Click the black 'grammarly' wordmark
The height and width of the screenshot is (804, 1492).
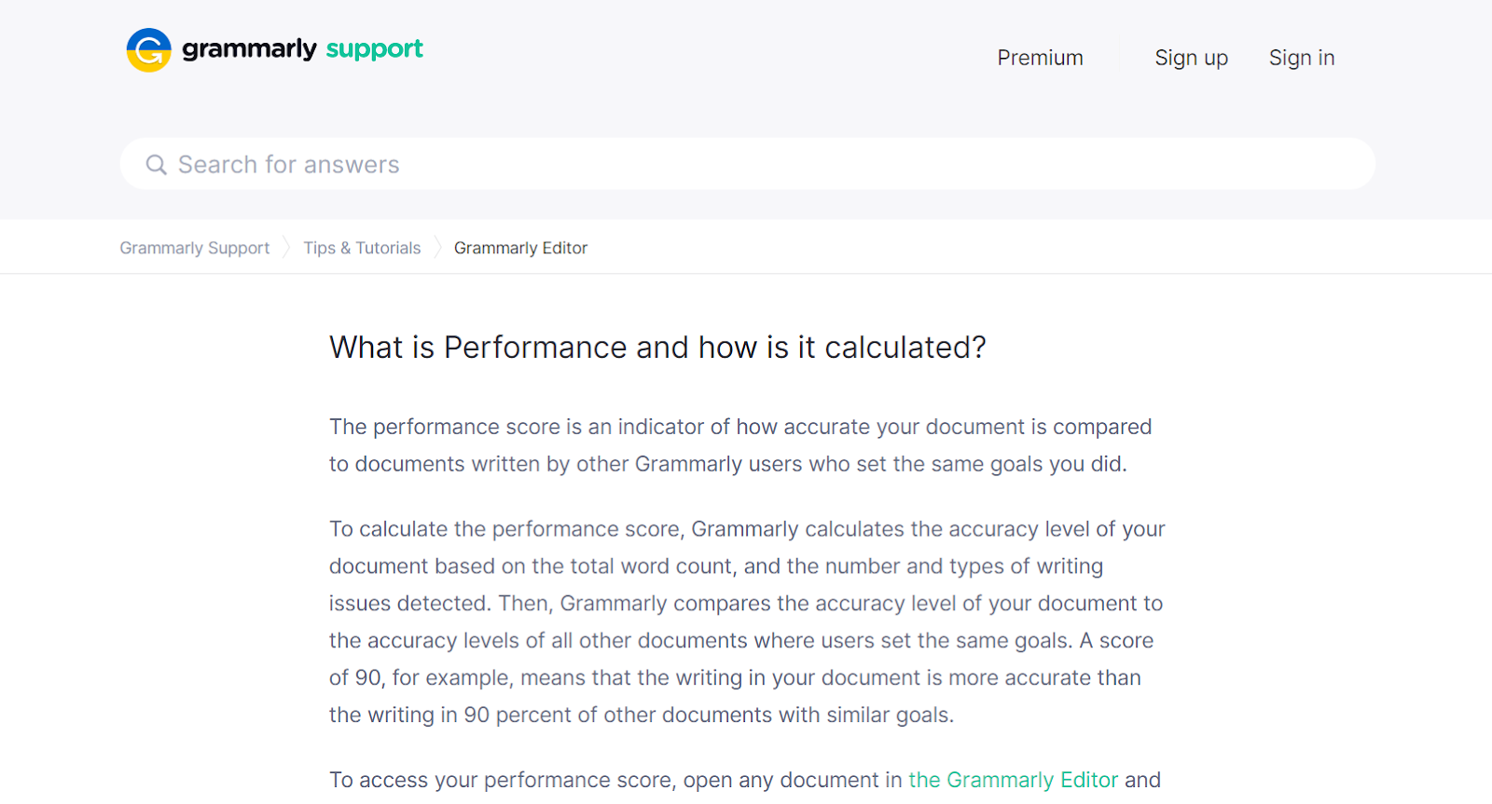(x=249, y=48)
